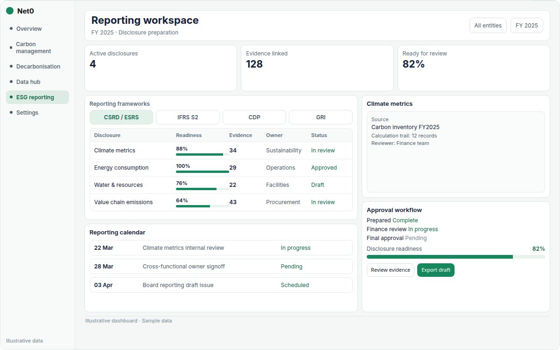Open the 22 Mar calendar entry
Image resolution: width=560 pixels, height=350 pixels.
(x=221, y=248)
